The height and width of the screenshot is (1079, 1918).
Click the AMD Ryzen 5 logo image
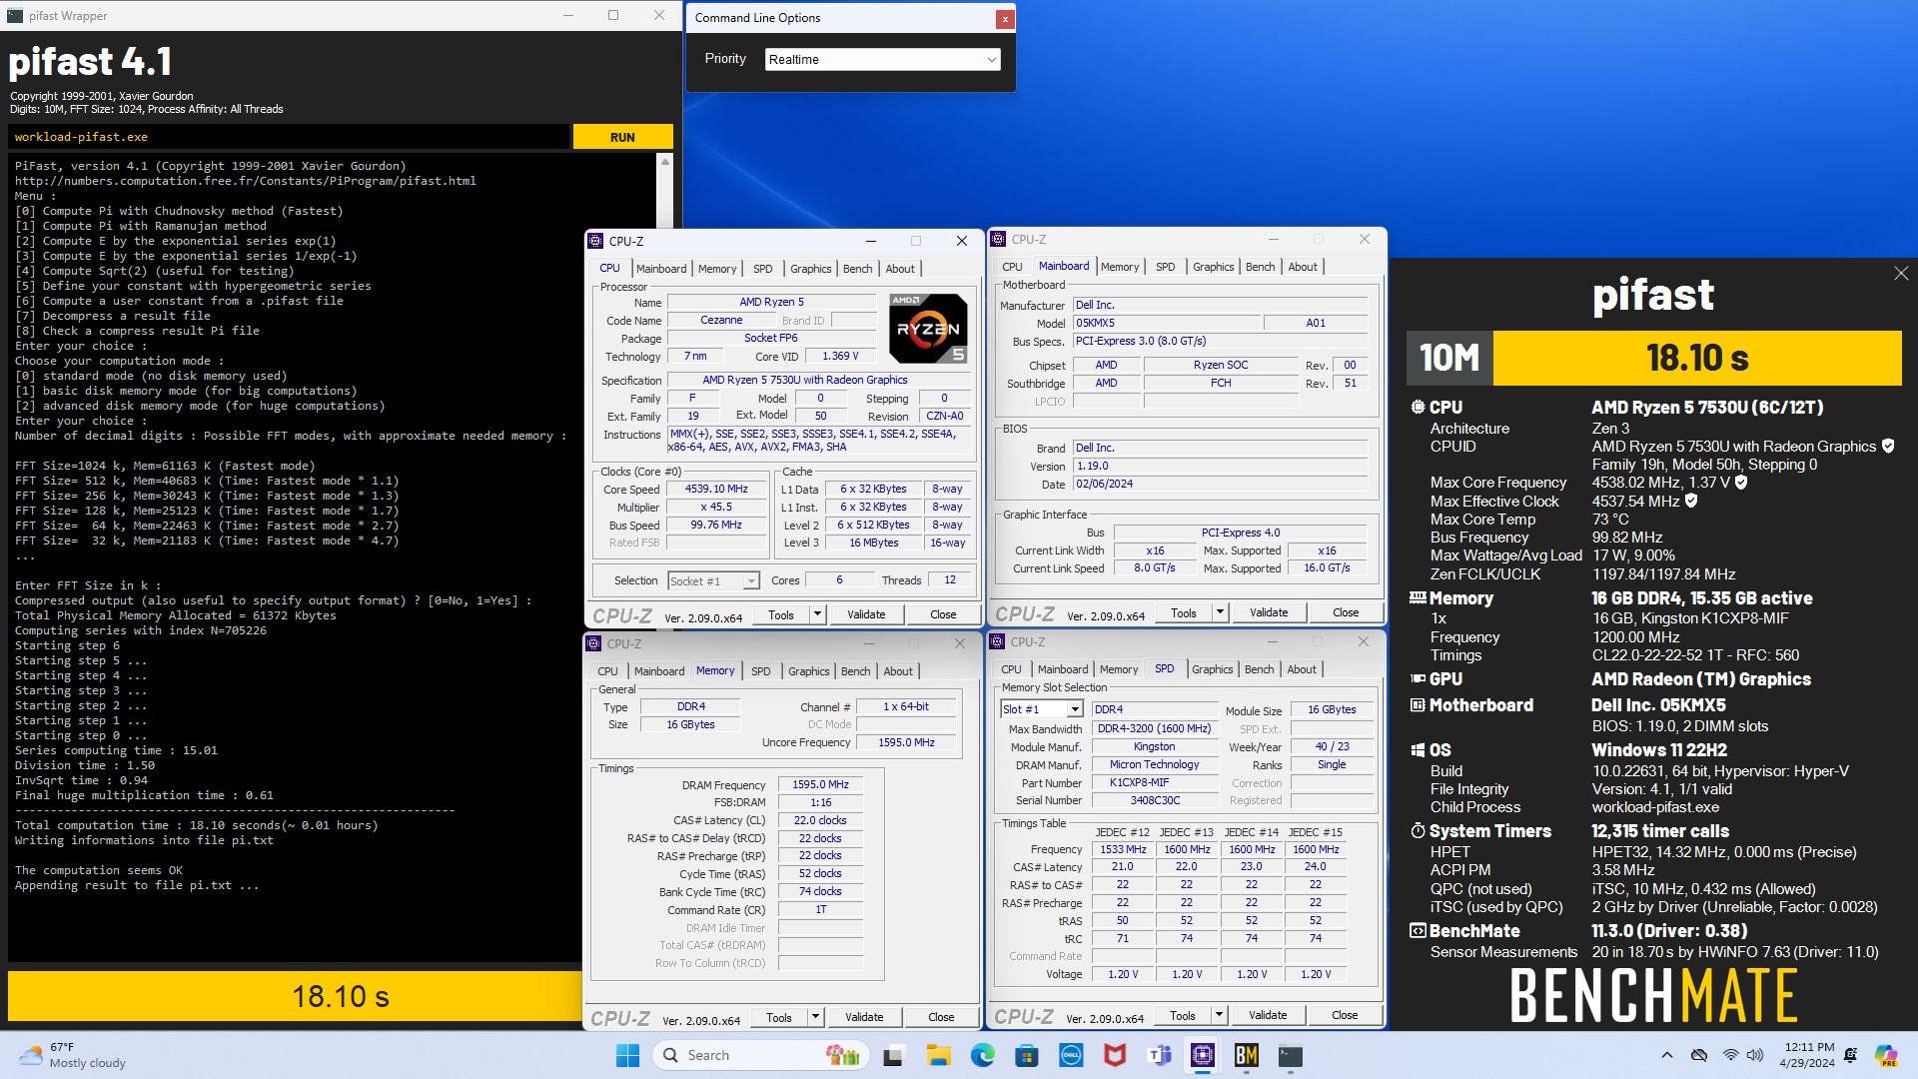[x=928, y=328]
